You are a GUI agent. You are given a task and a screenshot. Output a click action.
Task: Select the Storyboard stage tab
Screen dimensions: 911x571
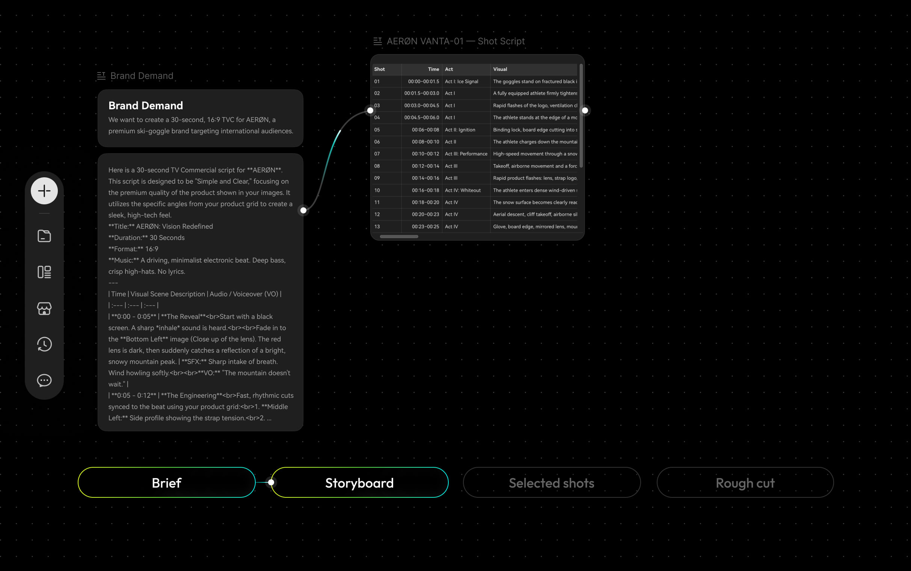pos(360,482)
